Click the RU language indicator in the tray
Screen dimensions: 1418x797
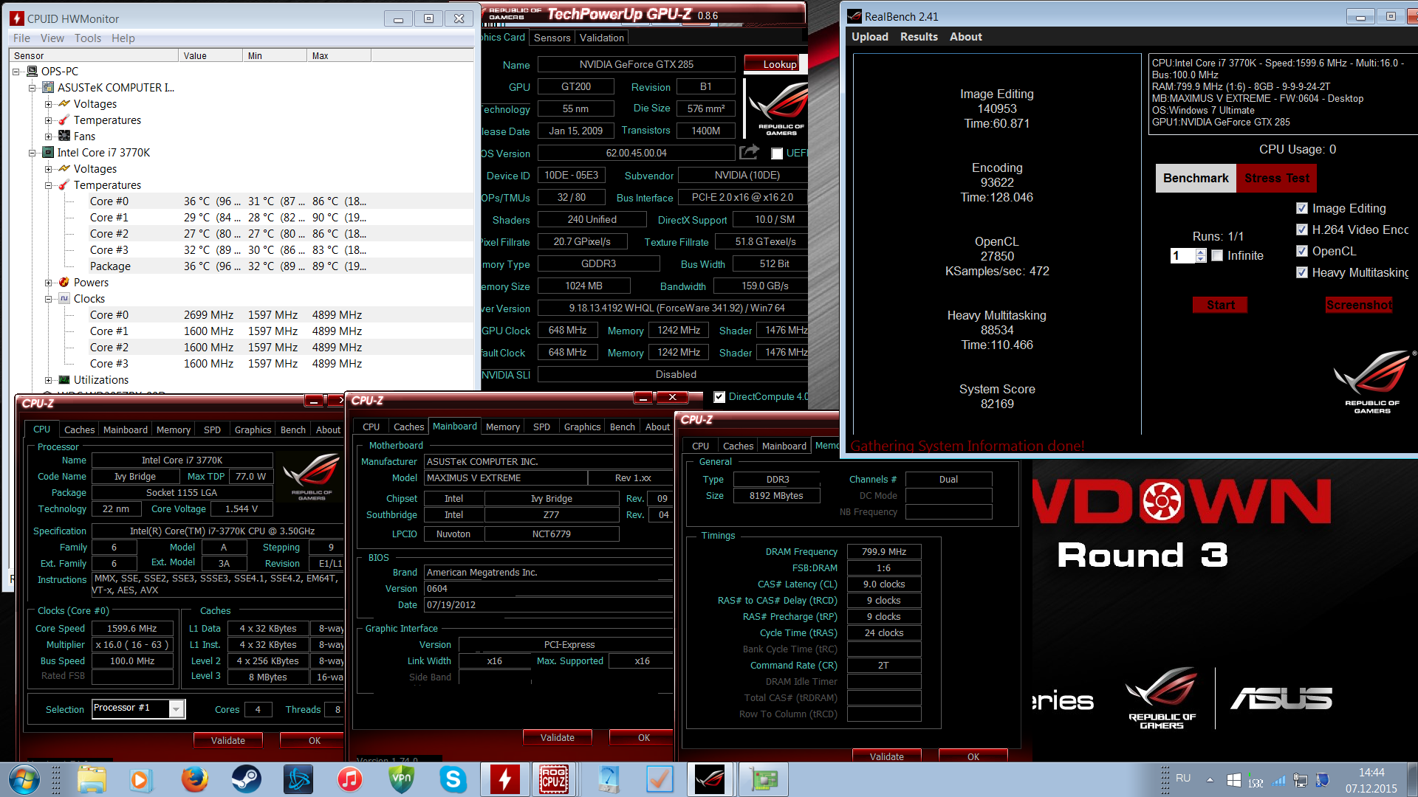[x=1183, y=778]
